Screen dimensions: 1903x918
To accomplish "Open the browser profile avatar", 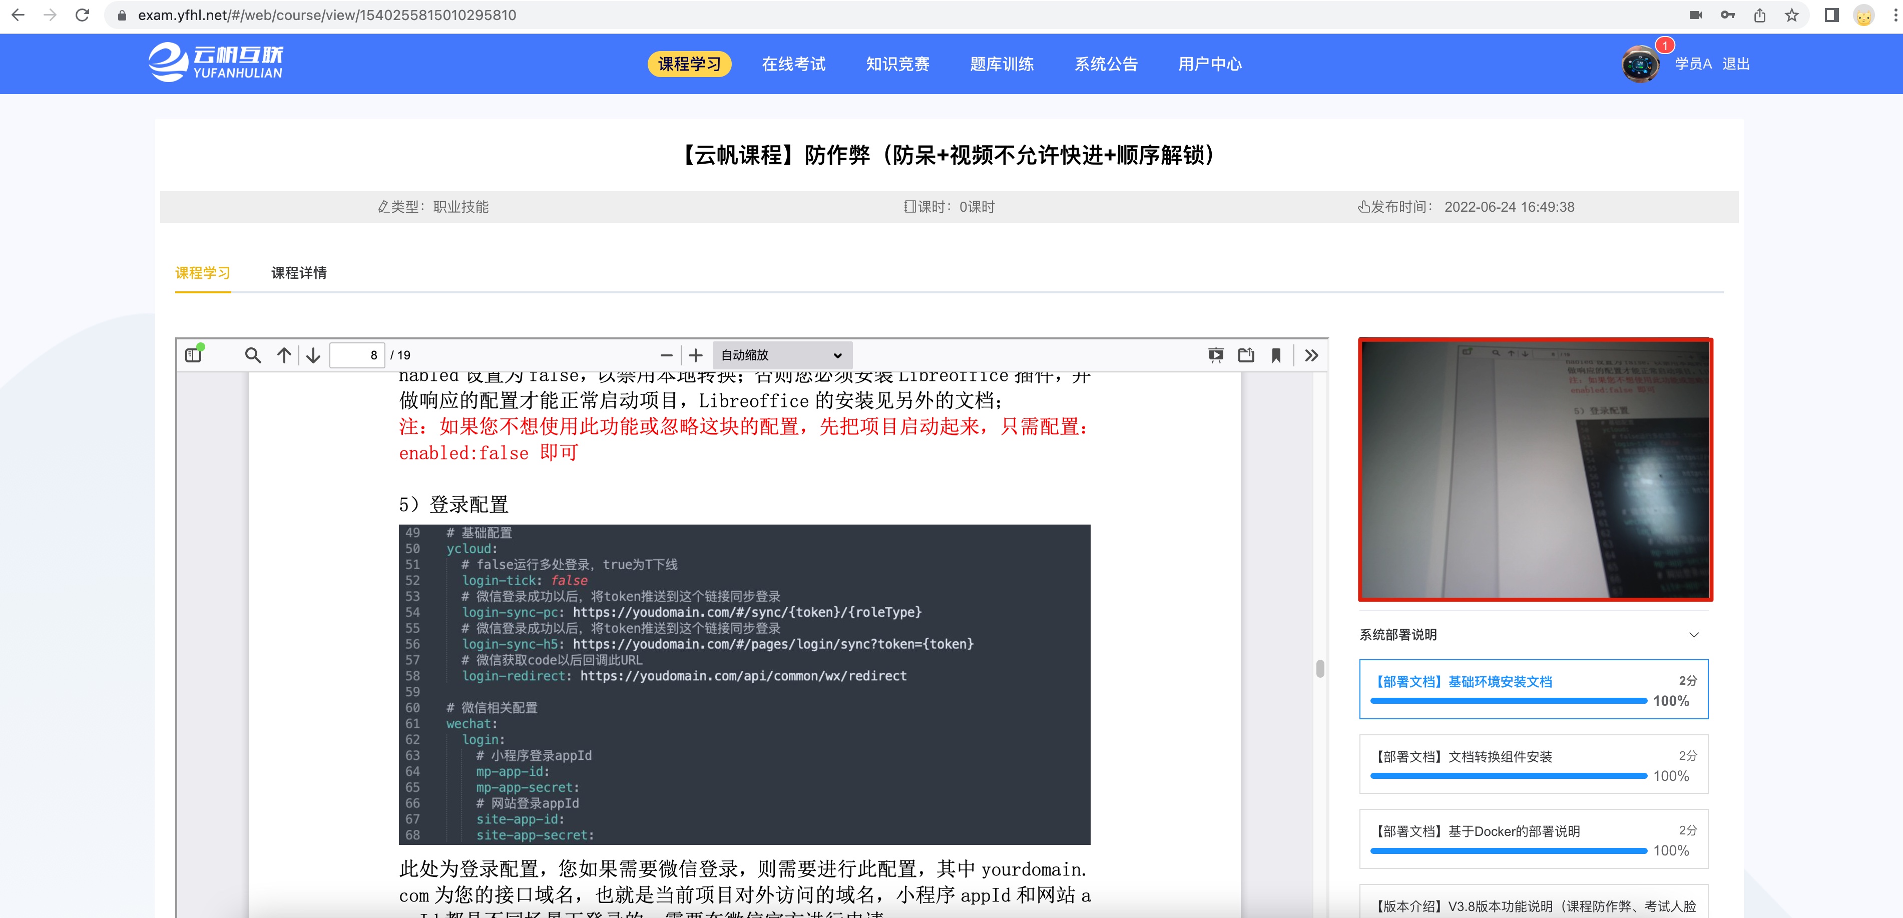I will click(x=1864, y=16).
